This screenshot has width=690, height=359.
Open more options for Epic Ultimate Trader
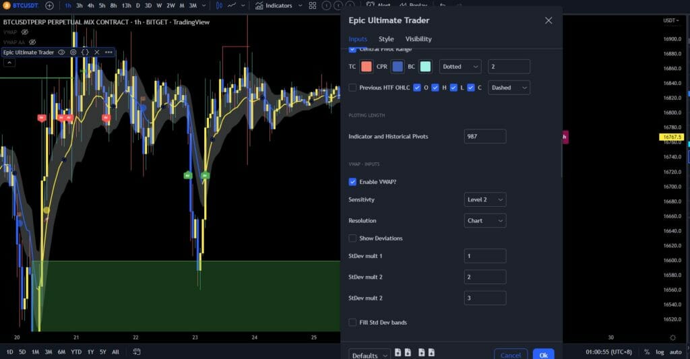pos(108,53)
